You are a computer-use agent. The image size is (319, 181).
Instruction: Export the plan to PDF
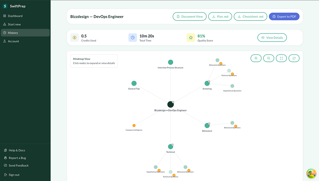tap(284, 17)
